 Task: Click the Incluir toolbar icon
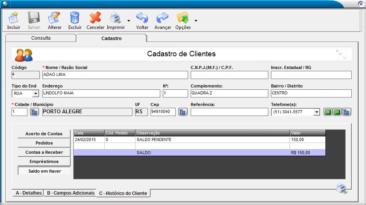click(13, 17)
